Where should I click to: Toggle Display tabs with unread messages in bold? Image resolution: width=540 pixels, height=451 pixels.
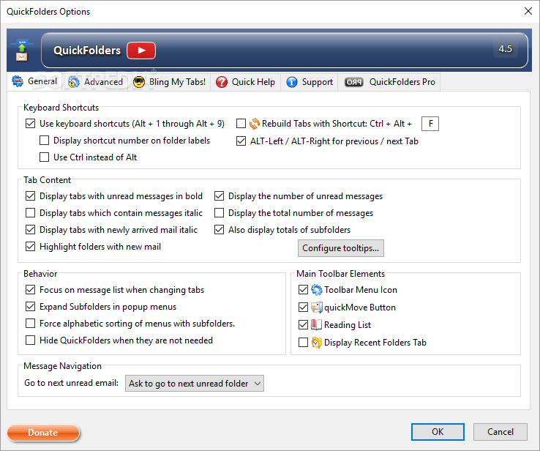(30, 196)
